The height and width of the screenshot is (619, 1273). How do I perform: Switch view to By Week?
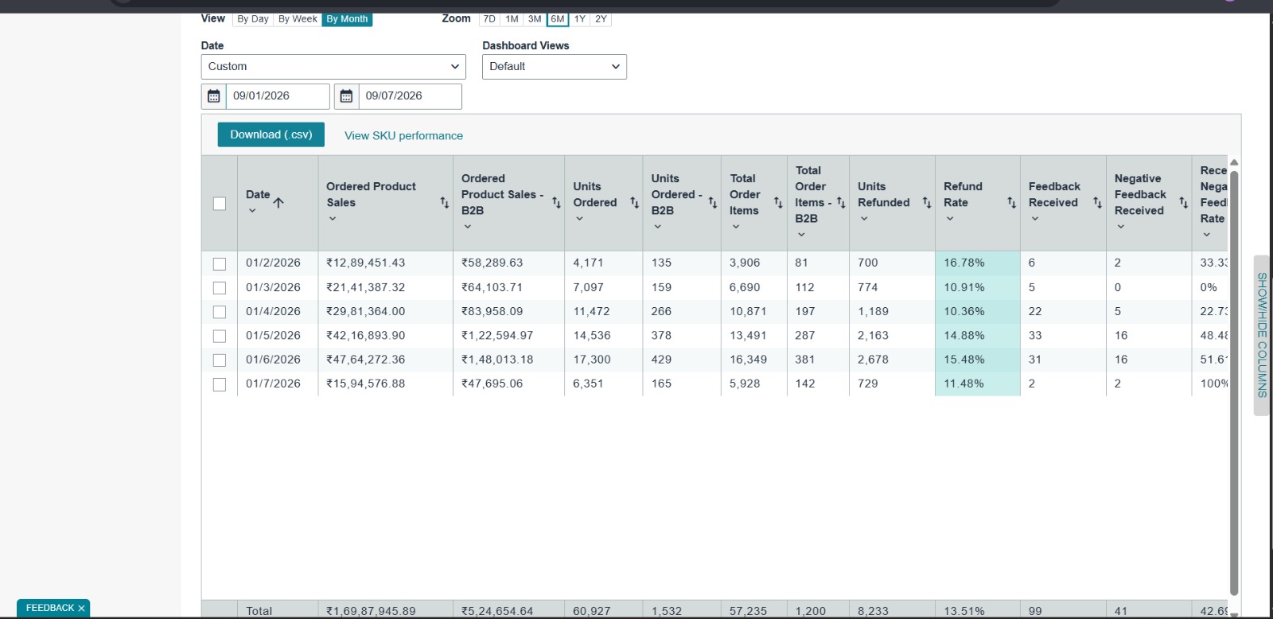(298, 19)
